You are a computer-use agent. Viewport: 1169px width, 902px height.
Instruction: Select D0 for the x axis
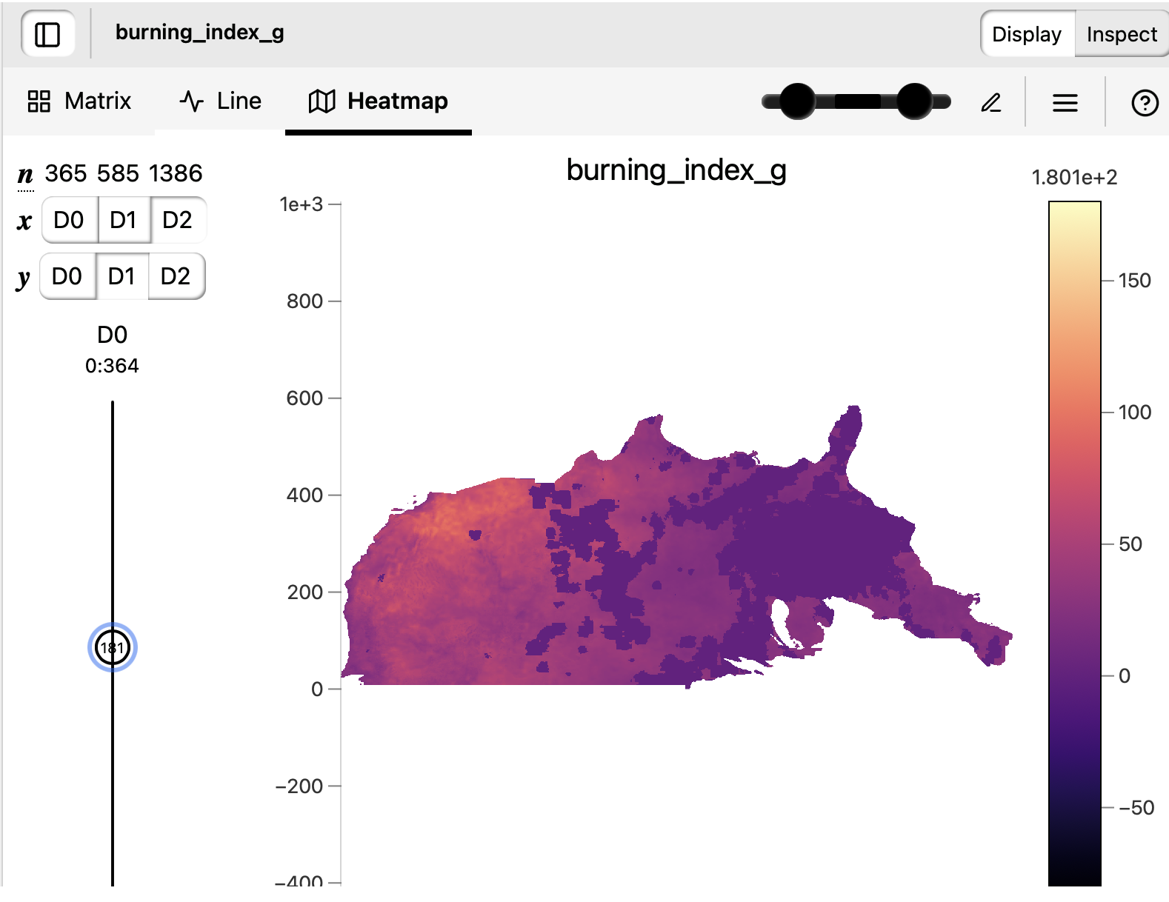pyautogui.click(x=69, y=220)
